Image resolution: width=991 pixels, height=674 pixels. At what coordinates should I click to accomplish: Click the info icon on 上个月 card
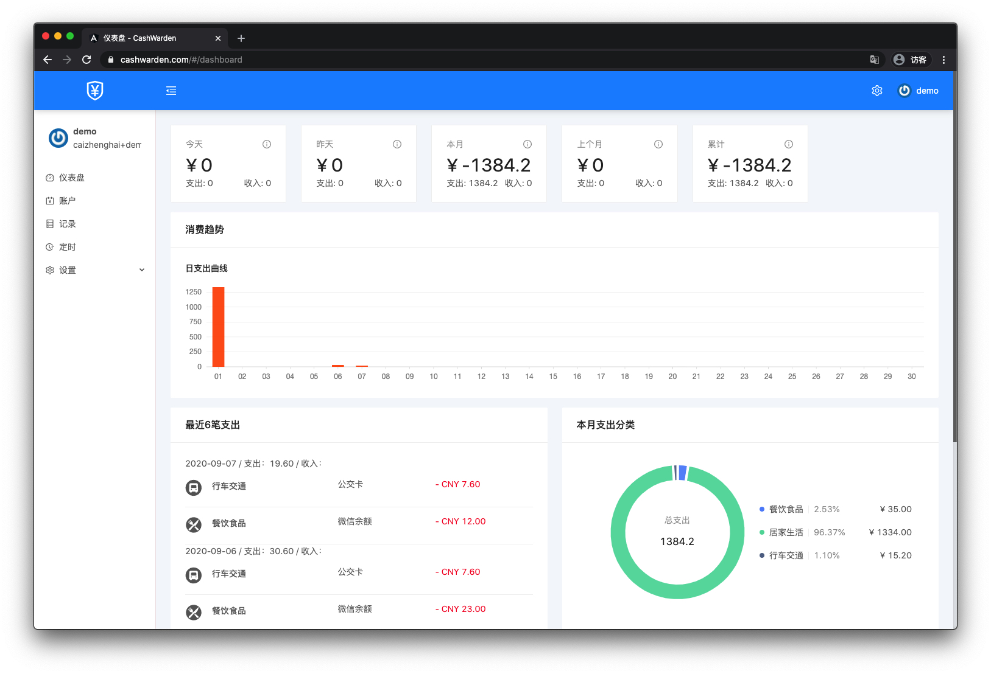(x=658, y=144)
